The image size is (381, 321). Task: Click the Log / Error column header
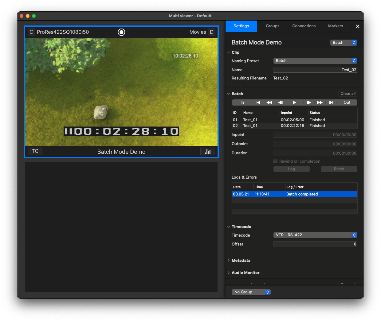pyautogui.click(x=321, y=187)
